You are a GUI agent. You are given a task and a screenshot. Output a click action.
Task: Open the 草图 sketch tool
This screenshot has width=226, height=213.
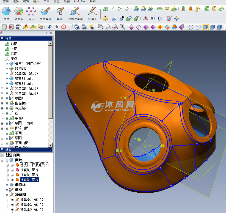coord(60,12)
